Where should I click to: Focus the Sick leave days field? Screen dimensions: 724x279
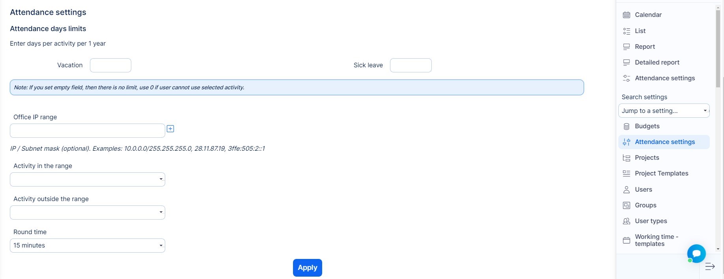click(x=411, y=65)
